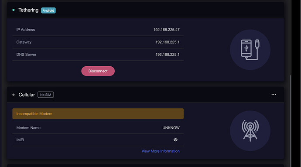
Task: Open View More Information link
Action: coord(161,151)
